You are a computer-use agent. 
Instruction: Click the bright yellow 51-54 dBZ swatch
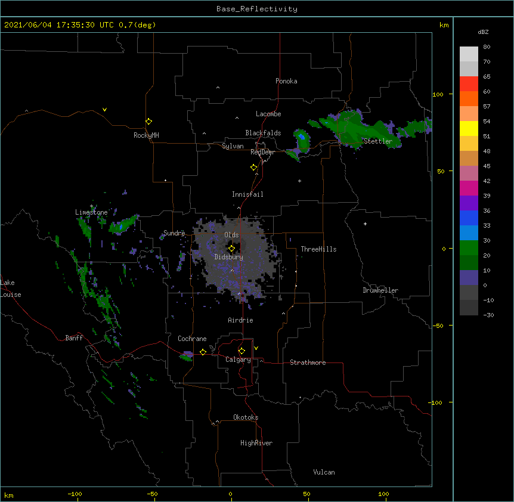pos(469,128)
